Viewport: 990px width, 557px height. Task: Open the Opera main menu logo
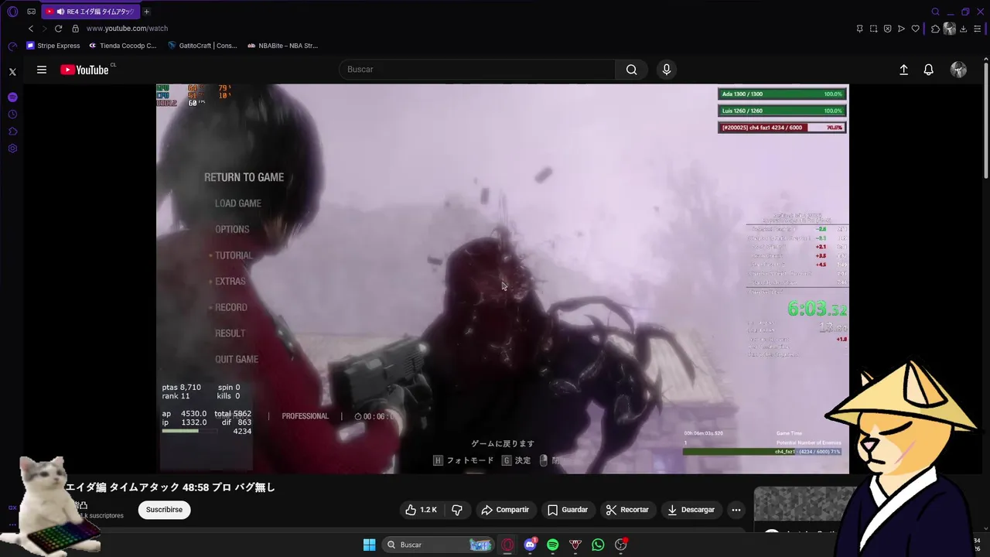(x=12, y=12)
